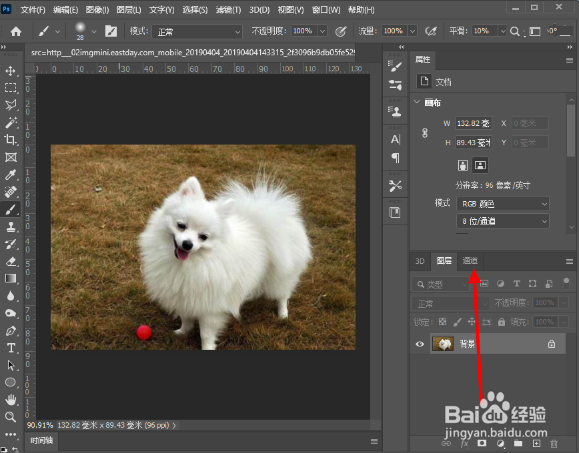Open the 时间轴 timeline tab
This screenshot has width=579, height=453.
click(x=41, y=440)
